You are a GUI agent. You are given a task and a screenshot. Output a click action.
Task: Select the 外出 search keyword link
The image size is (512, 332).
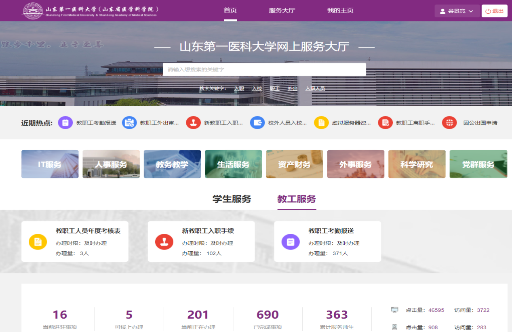click(x=292, y=88)
